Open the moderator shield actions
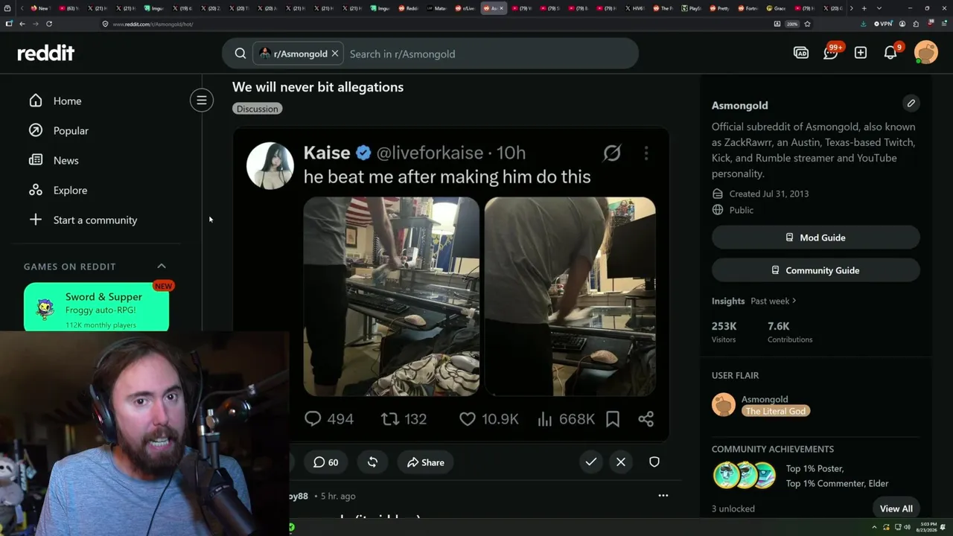953x536 pixels. 654,462
